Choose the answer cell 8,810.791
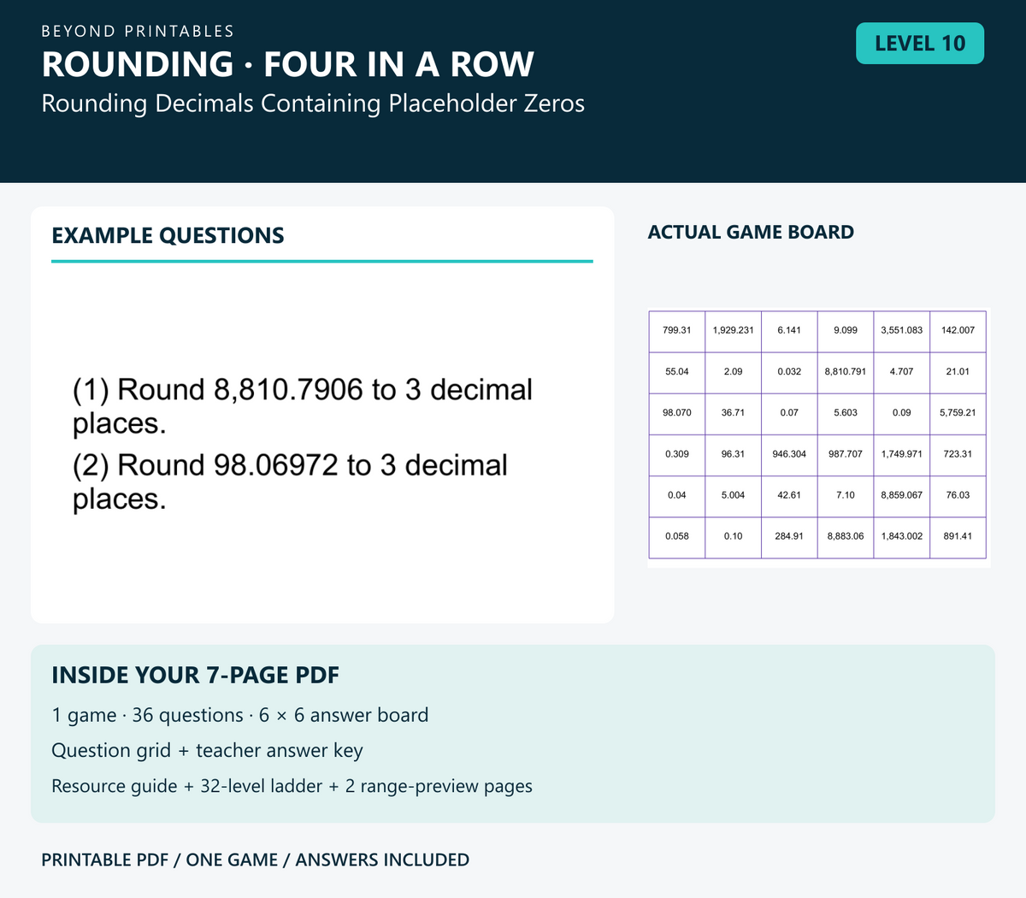The height and width of the screenshot is (898, 1026). 846,372
